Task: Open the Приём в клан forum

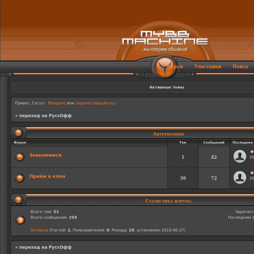Action: 47,176
